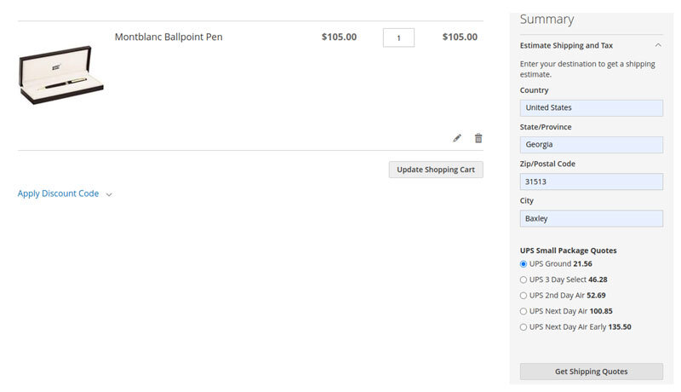Click the Get Shipping Quotes button
The image size is (681, 392).
pos(591,372)
